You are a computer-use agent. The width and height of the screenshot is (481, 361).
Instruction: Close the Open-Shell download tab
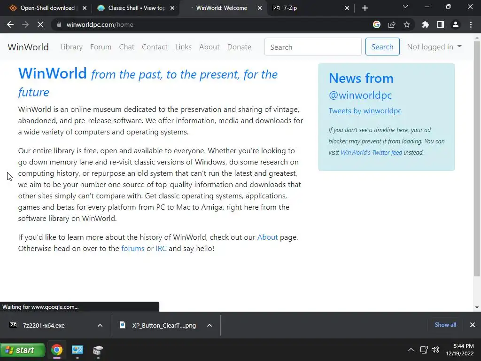pyautogui.click(x=85, y=8)
